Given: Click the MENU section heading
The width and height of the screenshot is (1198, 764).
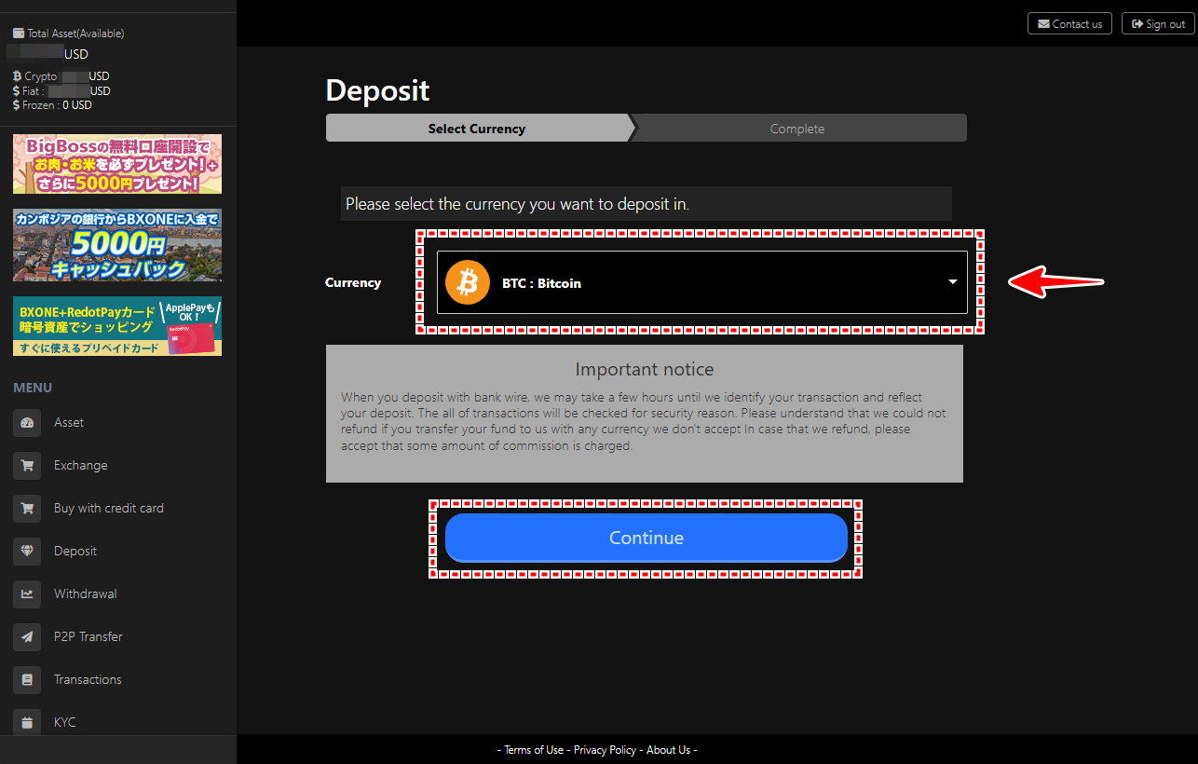Looking at the screenshot, I should click(x=33, y=388).
